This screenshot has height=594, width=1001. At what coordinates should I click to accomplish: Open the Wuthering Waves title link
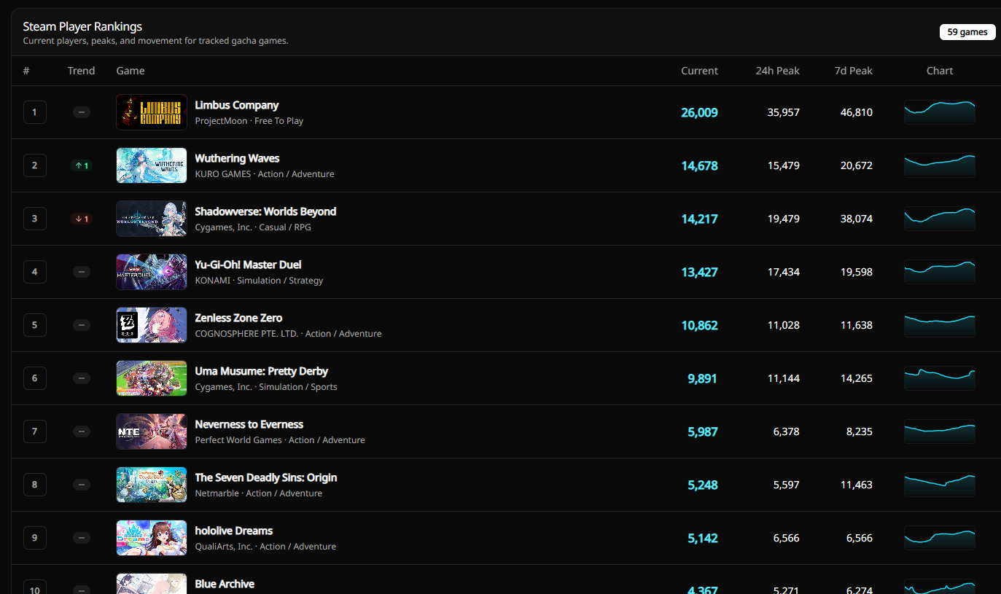237,158
